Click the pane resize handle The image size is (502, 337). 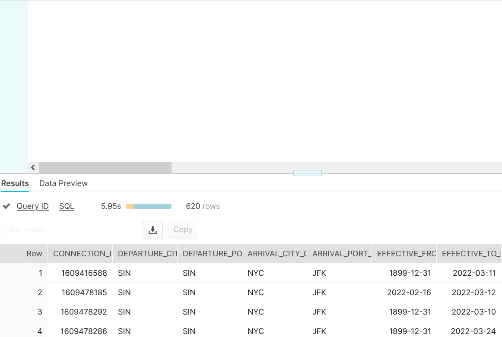click(307, 173)
